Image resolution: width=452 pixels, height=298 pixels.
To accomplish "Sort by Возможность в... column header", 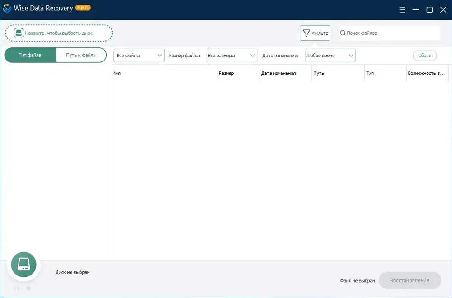I will [x=428, y=73].
